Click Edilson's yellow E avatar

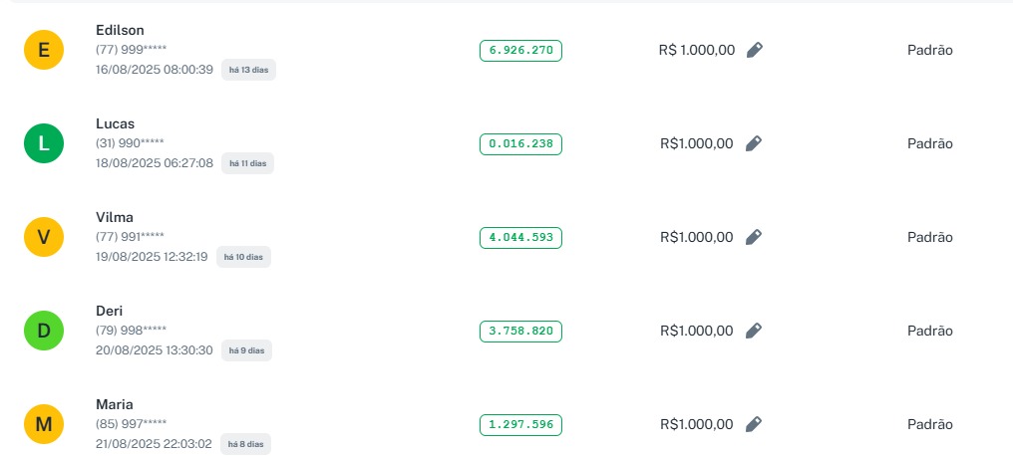click(x=44, y=50)
